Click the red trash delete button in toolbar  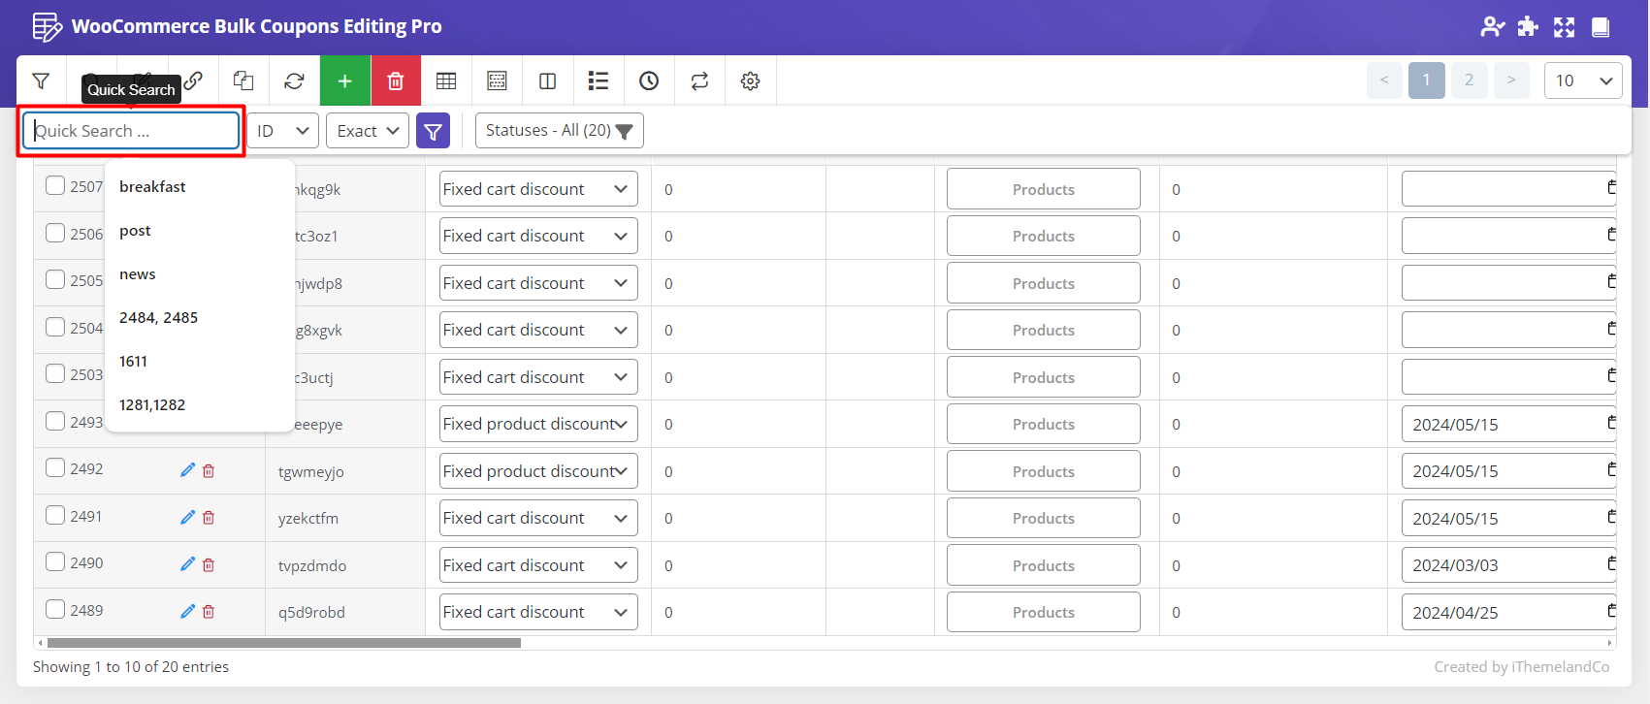pos(396,81)
